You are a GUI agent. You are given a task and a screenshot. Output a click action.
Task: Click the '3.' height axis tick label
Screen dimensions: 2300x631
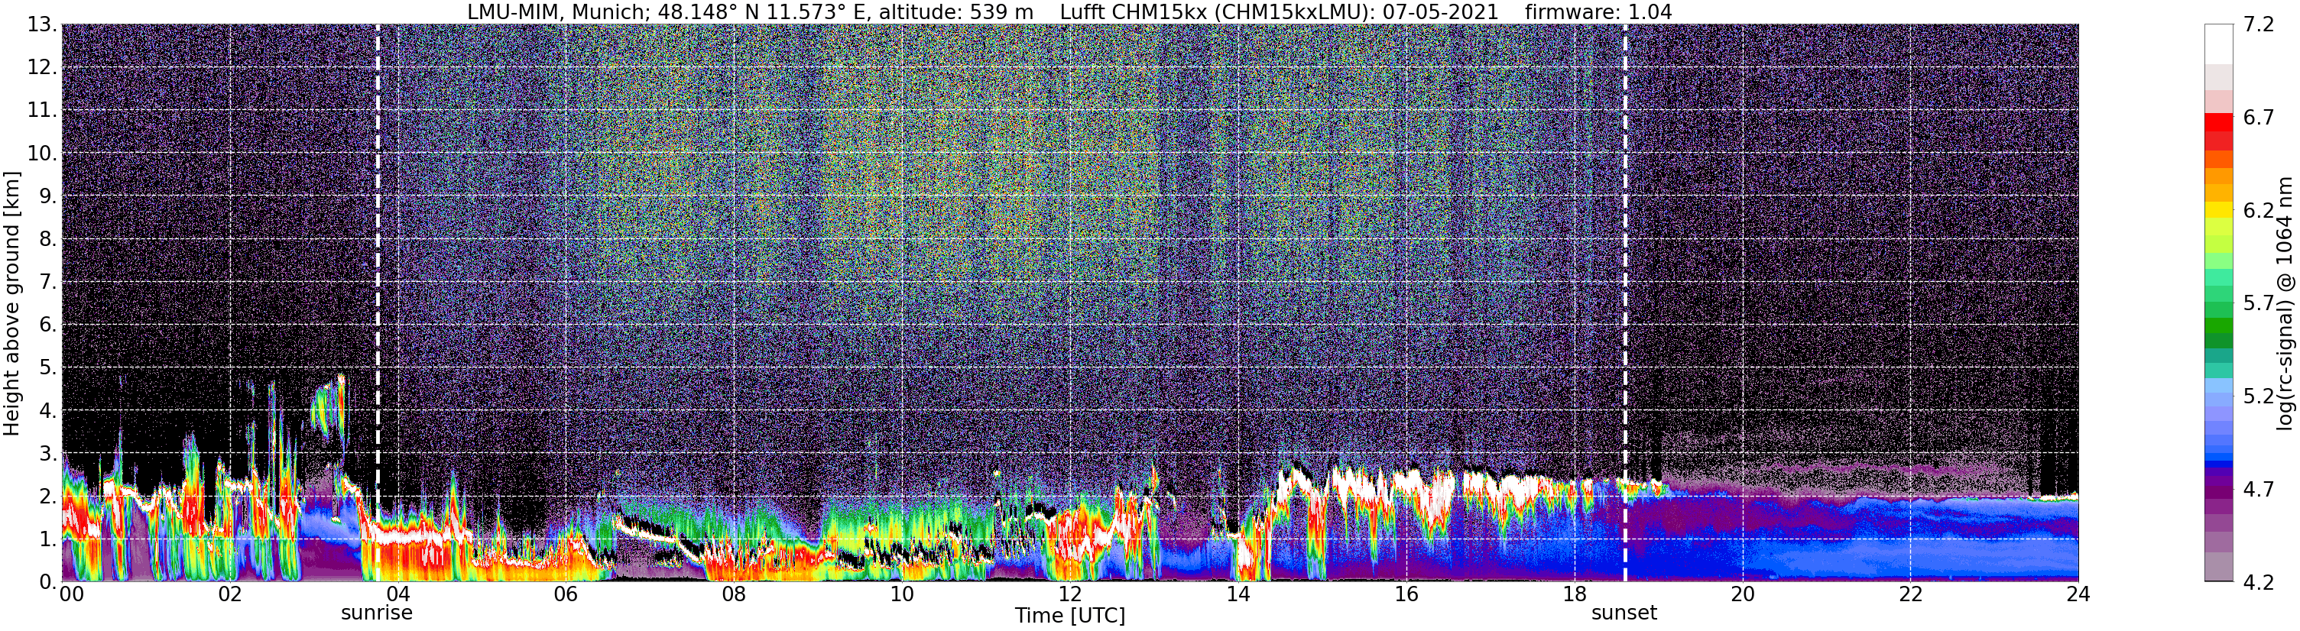point(48,454)
